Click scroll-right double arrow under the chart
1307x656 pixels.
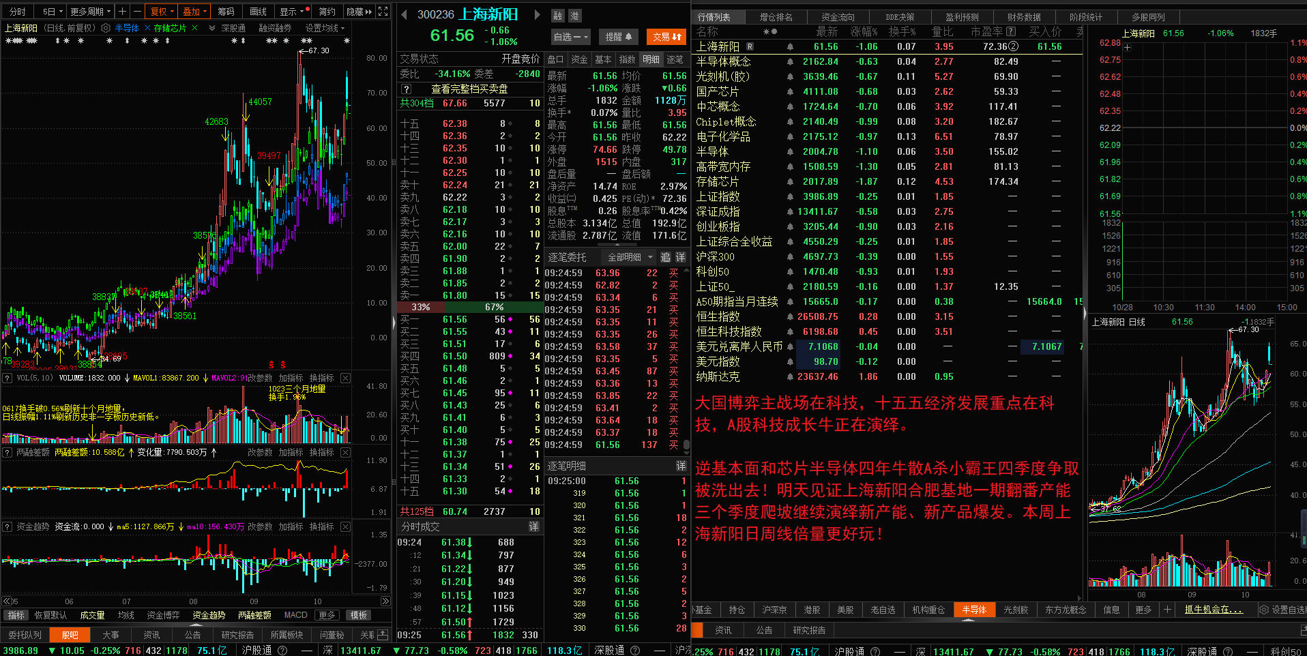coord(385,601)
